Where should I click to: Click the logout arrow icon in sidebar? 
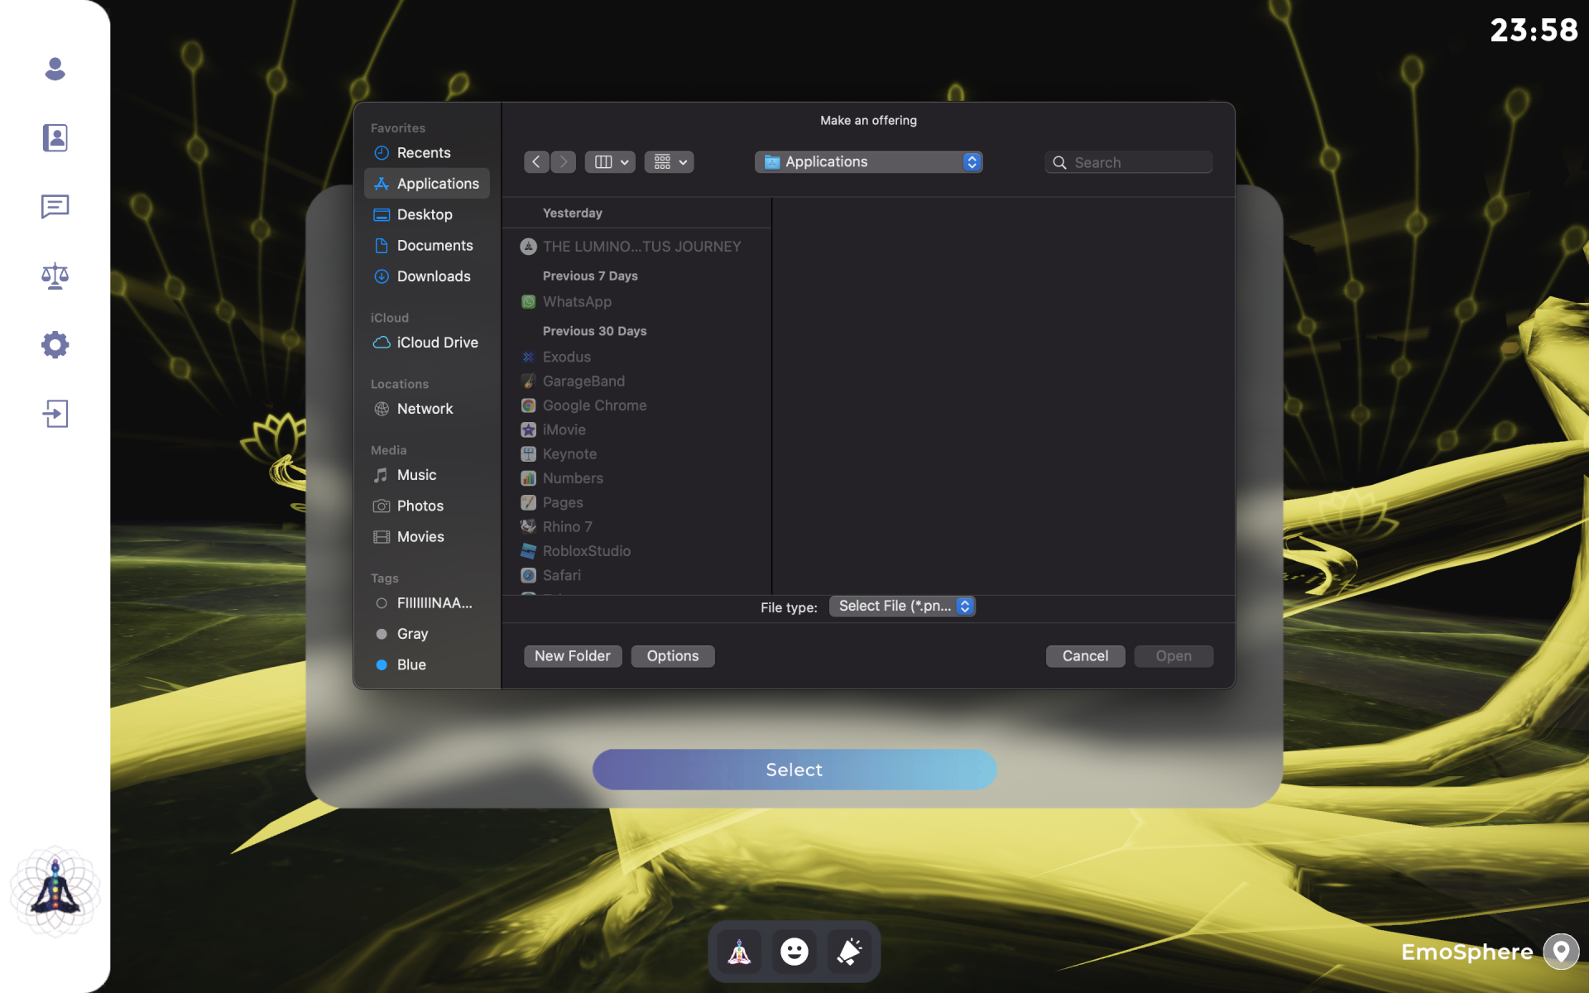[55, 414]
